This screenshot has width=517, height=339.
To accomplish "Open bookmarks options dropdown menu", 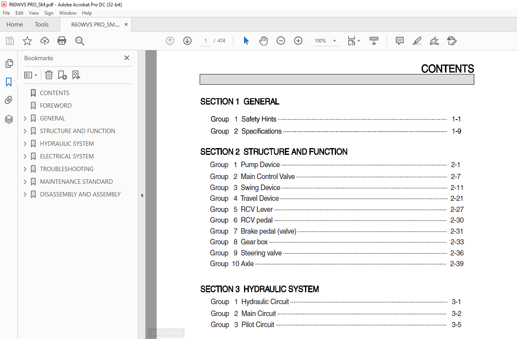I will point(31,75).
